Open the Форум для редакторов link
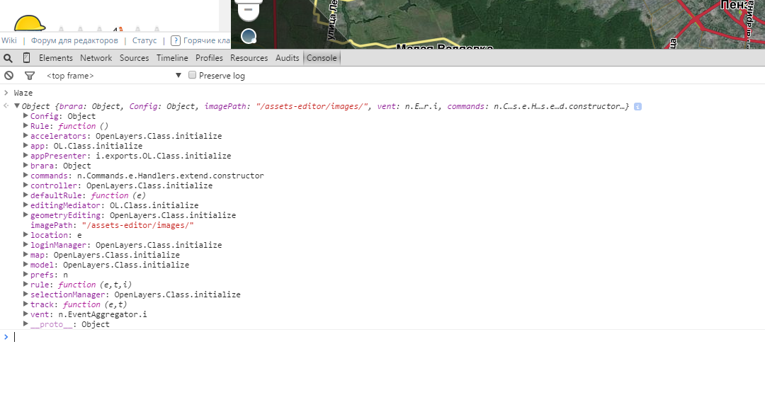765x395 pixels. click(x=74, y=40)
